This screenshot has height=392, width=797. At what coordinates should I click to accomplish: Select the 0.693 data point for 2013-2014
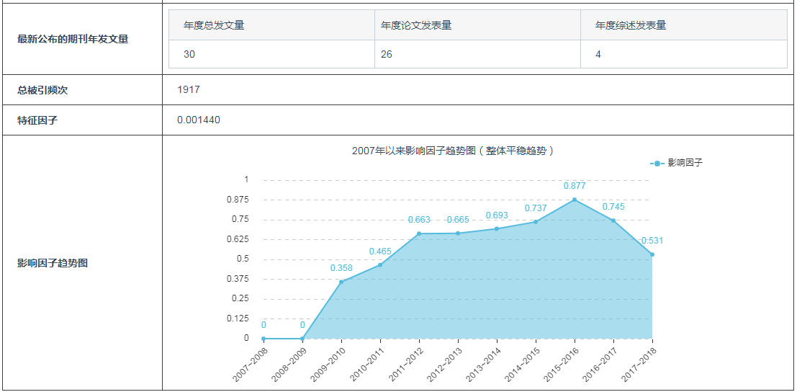(497, 229)
